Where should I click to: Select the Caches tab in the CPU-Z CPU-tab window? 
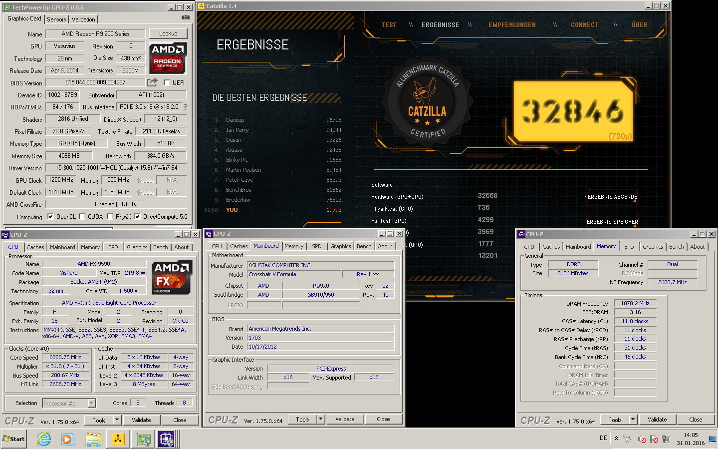pos(35,247)
